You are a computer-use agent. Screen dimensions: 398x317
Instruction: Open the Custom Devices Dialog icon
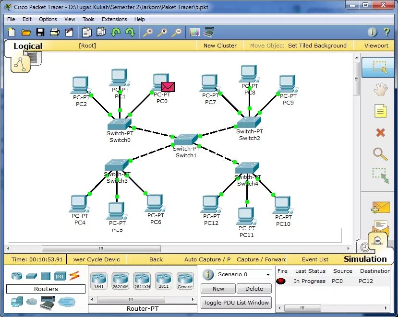coord(209,32)
